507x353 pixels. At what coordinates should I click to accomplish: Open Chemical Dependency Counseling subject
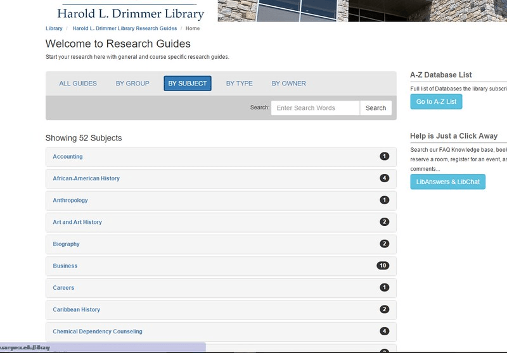click(x=98, y=331)
